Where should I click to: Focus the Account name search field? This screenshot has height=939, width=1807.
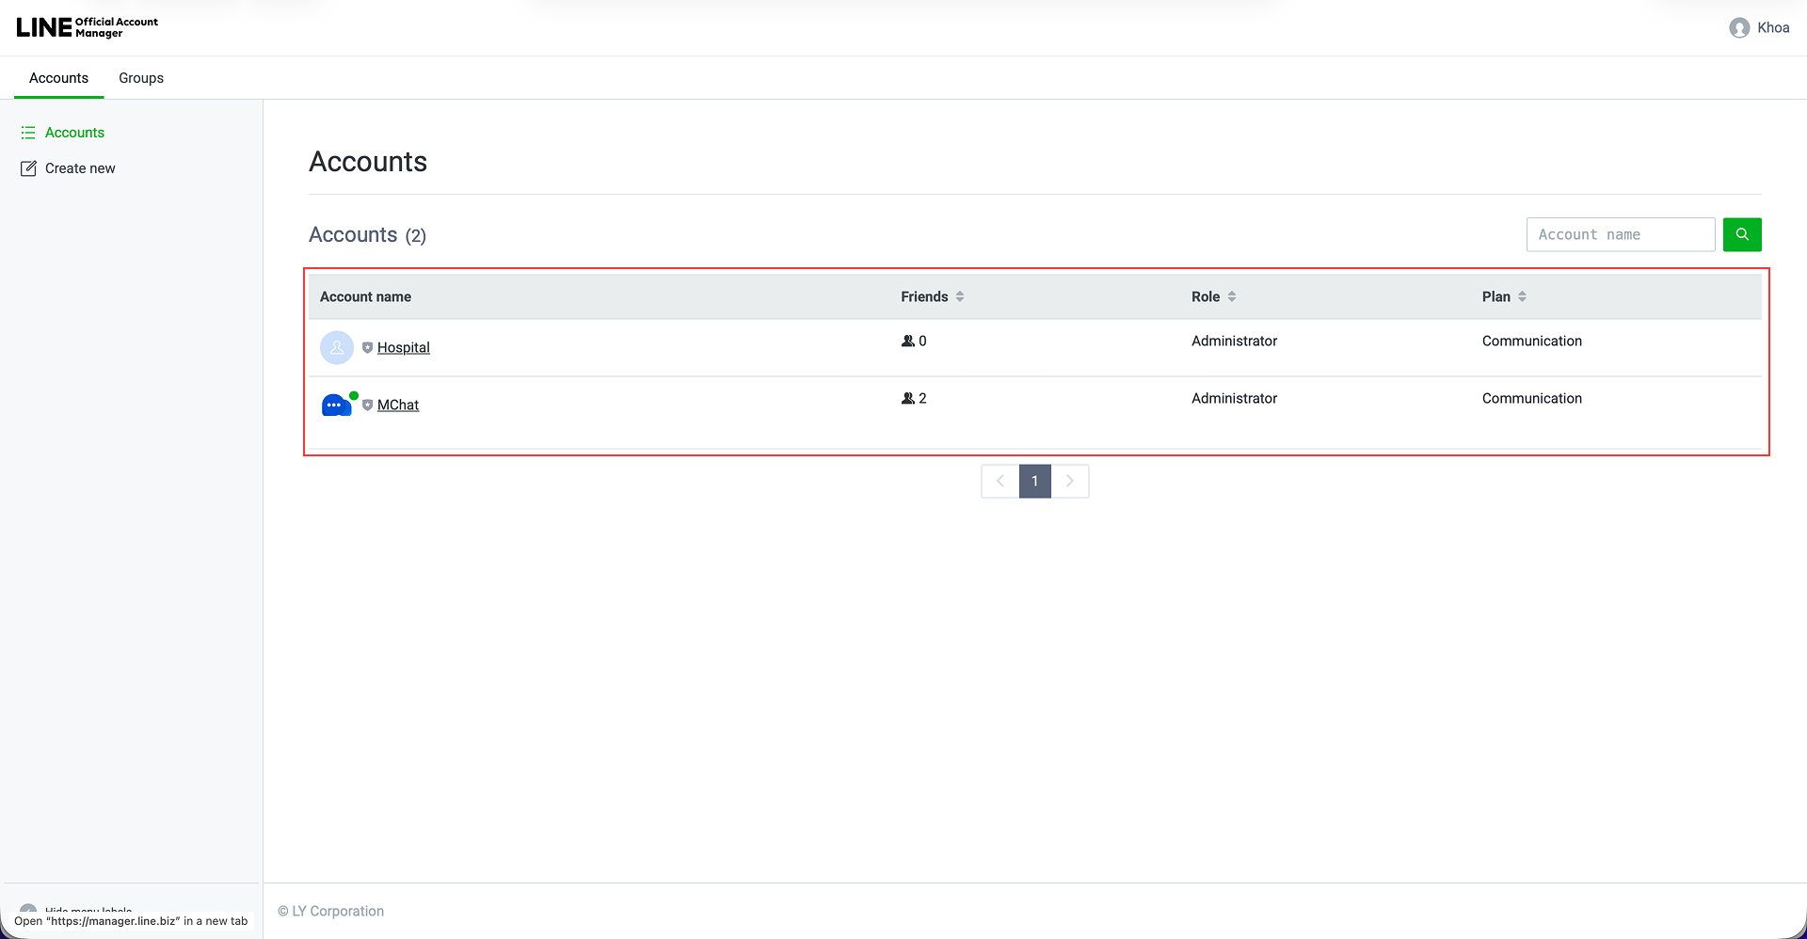[x=1620, y=234]
